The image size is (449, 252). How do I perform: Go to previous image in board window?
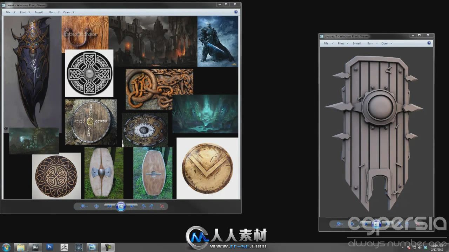pos(109,206)
